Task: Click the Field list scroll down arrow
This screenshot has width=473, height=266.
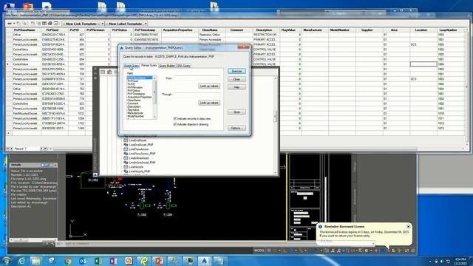Action: point(154,117)
